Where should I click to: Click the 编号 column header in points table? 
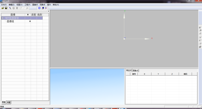[x=134, y=74]
